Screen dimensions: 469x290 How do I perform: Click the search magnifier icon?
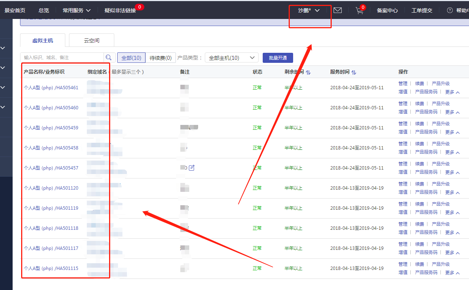(109, 58)
